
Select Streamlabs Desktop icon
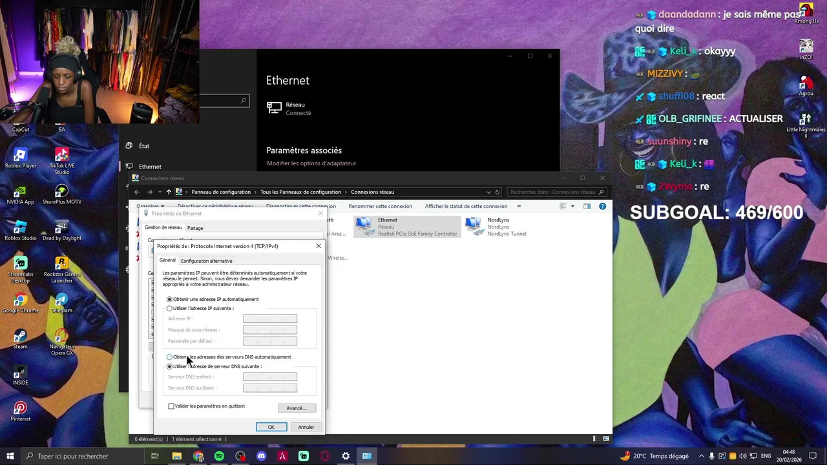tap(20, 269)
